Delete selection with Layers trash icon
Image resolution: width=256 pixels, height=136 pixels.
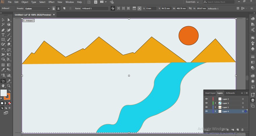pos(242,130)
